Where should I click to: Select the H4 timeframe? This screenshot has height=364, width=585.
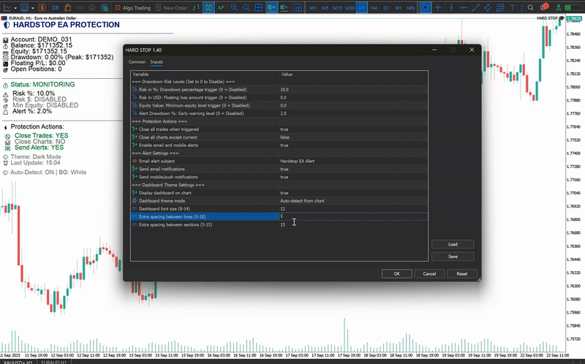[x=374, y=7]
